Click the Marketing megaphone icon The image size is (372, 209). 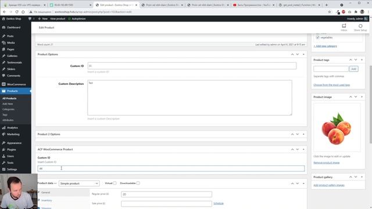3,134
